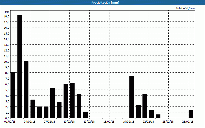Pick the '5,0' y-axis label

coord(7,90)
